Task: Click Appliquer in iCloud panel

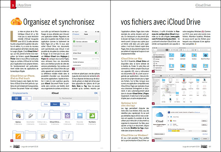Action: [x=196, y=139]
